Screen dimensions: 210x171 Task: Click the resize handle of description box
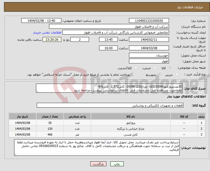(x=37, y=91)
